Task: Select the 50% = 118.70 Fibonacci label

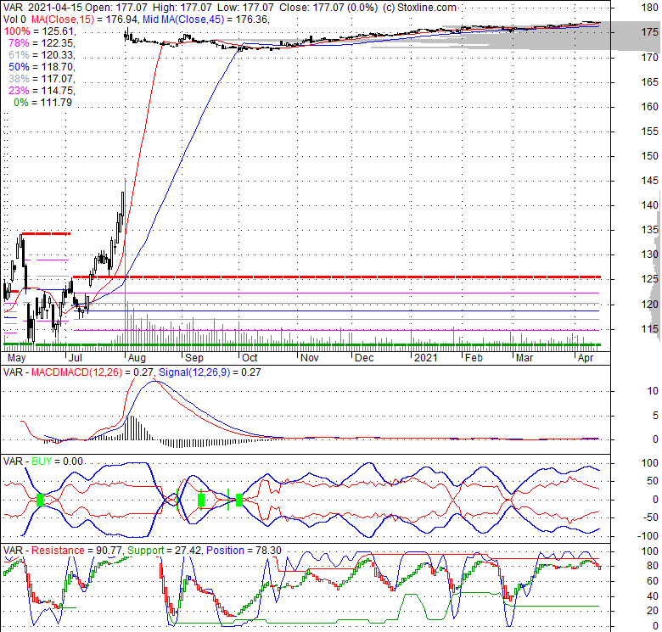Action: [x=32, y=66]
